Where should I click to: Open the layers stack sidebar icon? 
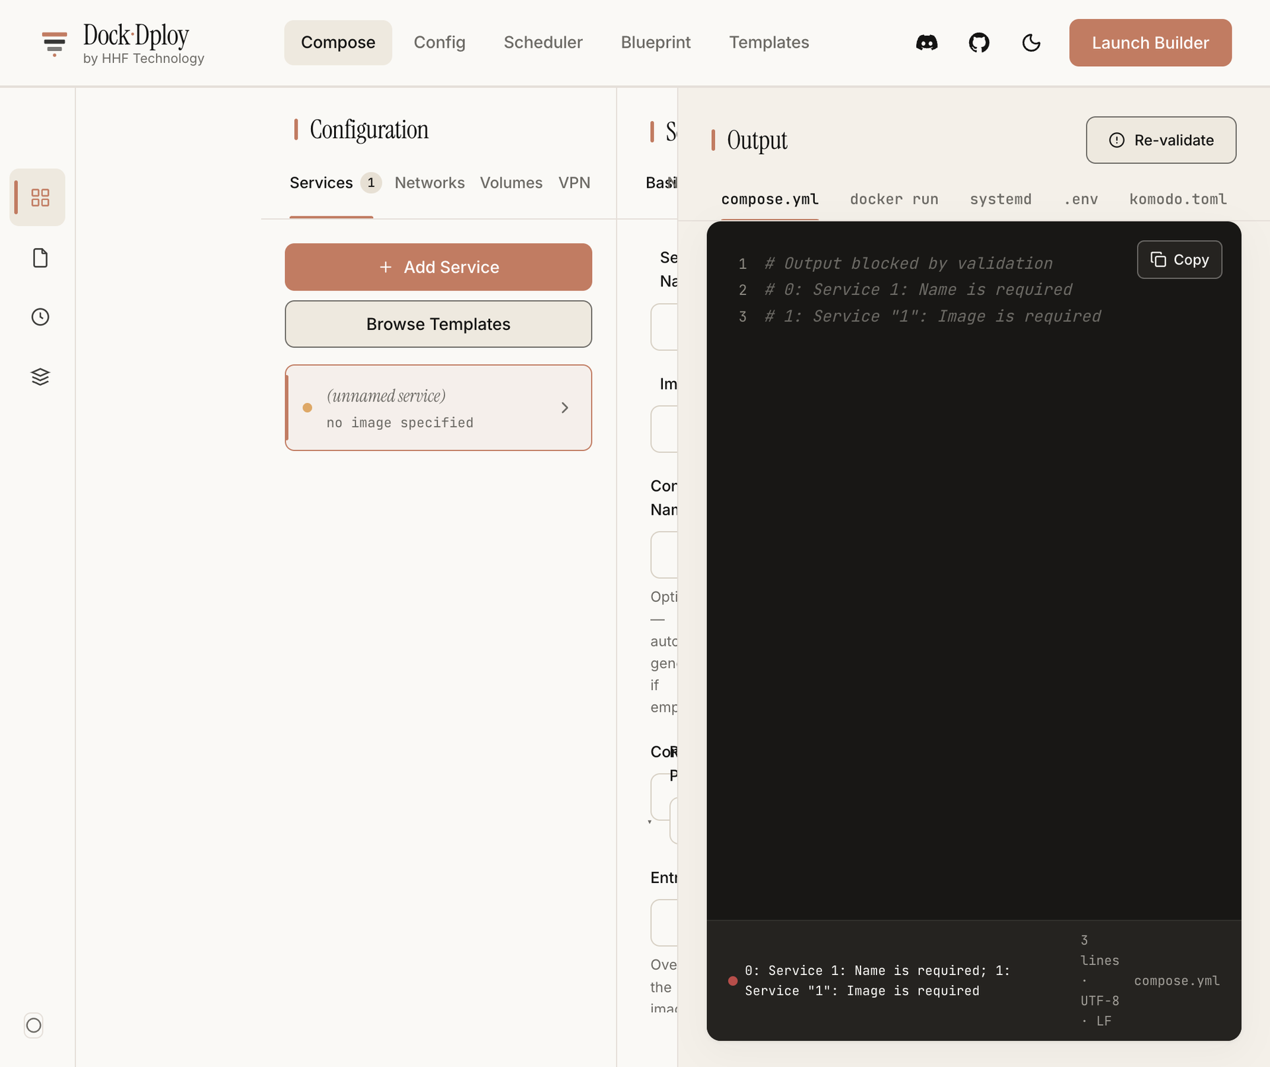click(x=40, y=376)
